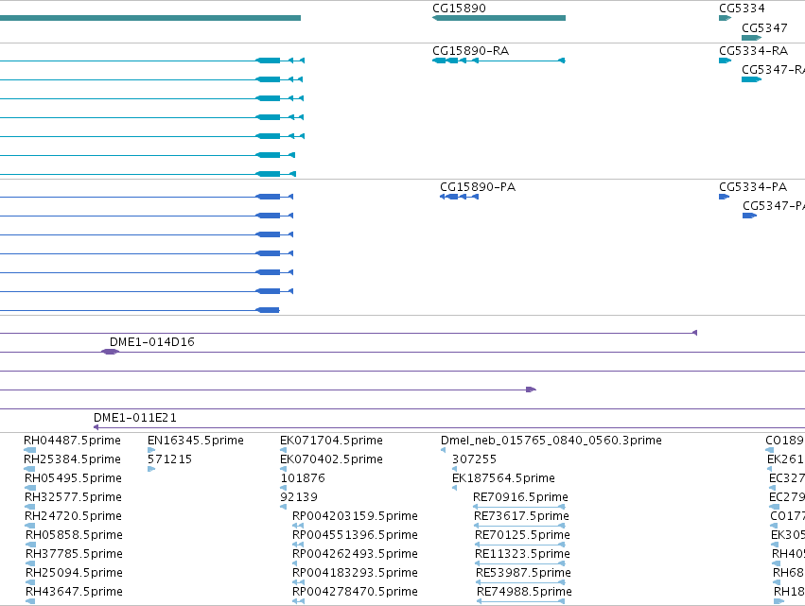This screenshot has width=805, height=606.
Task: Select the 92139 feature label
Action: click(299, 497)
